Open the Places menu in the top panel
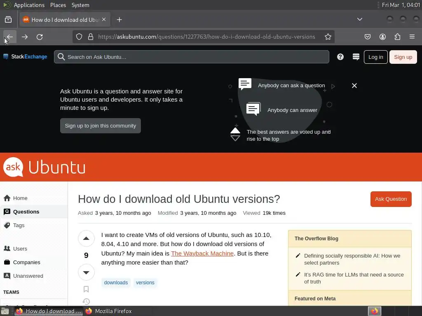Screen dimensions: 422x316 click(58, 5)
